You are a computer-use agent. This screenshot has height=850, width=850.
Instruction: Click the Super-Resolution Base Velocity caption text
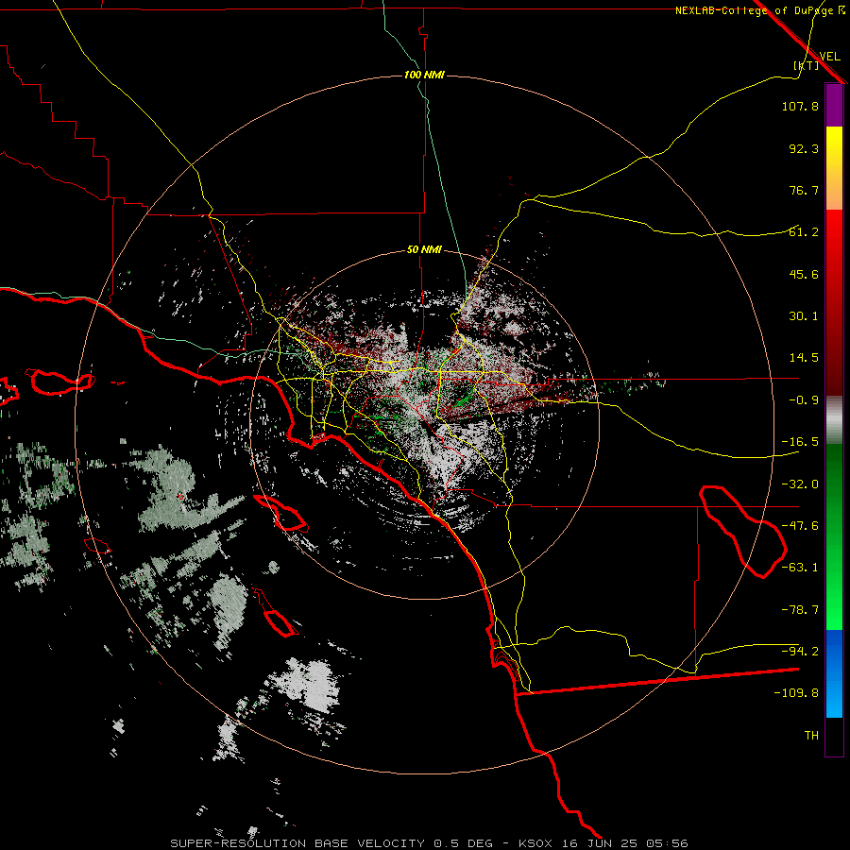pyautogui.click(x=430, y=843)
